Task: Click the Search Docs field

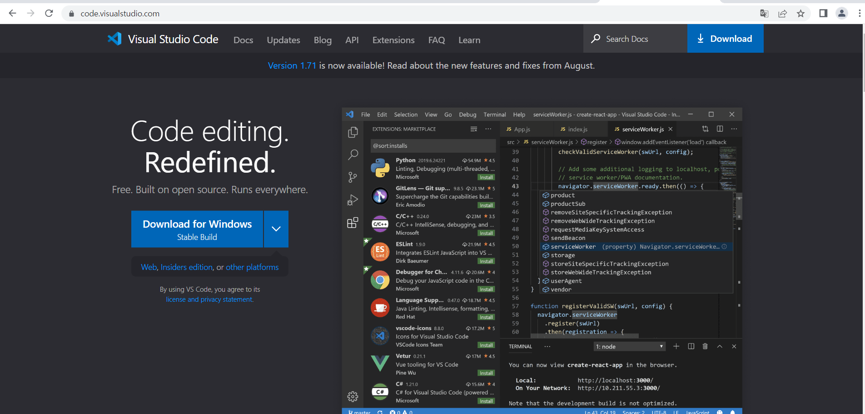Action: click(x=635, y=39)
